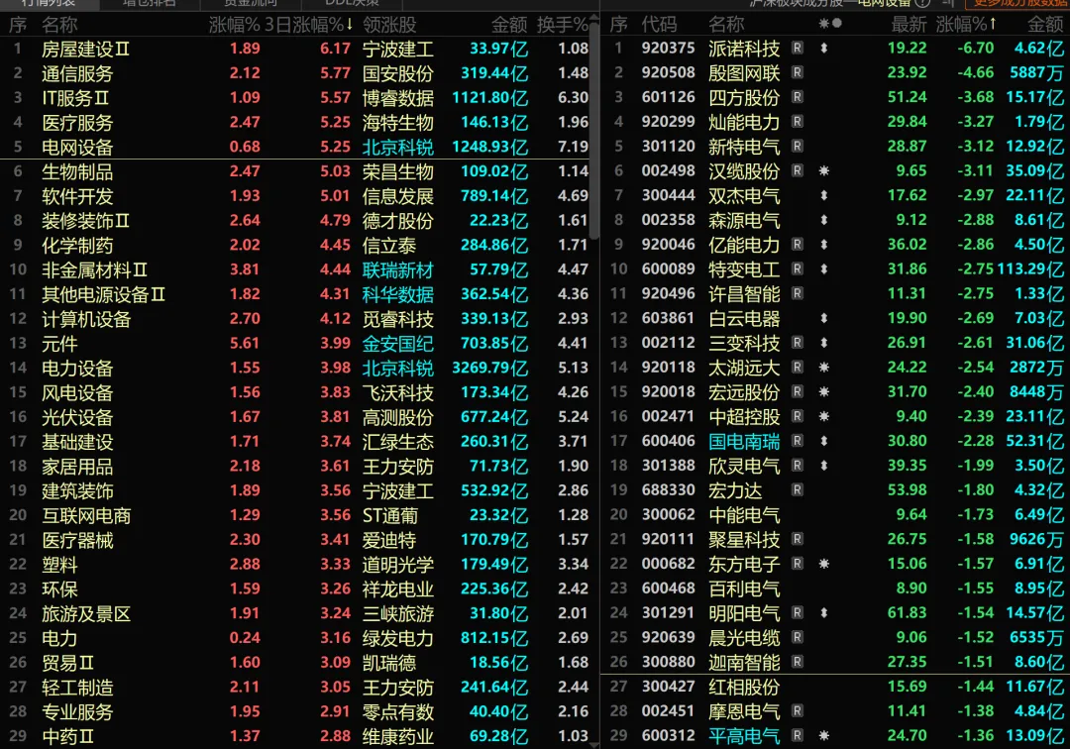The image size is (1070, 749).
Task: Sort sector list by 领涨股 column
Action: click(389, 25)
